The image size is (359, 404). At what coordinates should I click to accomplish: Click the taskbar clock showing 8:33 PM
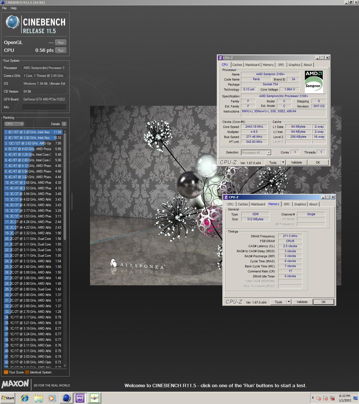pyautogui.click(x=345, y=398)
